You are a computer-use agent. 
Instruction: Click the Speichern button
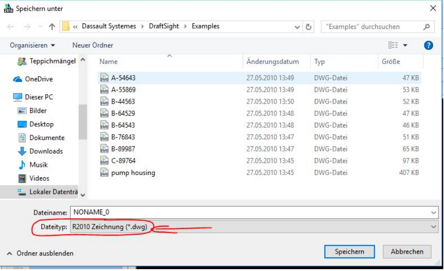[350, 252]
